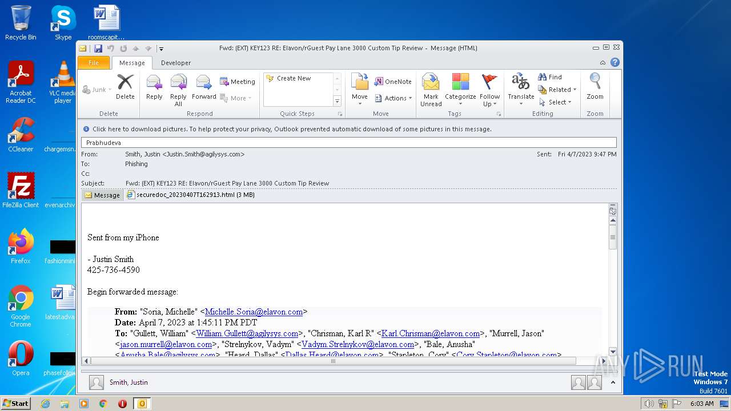The height and width of the screenshot is (411, 731).
Task: Click the Delete message icon
Action: pyautogui.click(x=125, y=87)
